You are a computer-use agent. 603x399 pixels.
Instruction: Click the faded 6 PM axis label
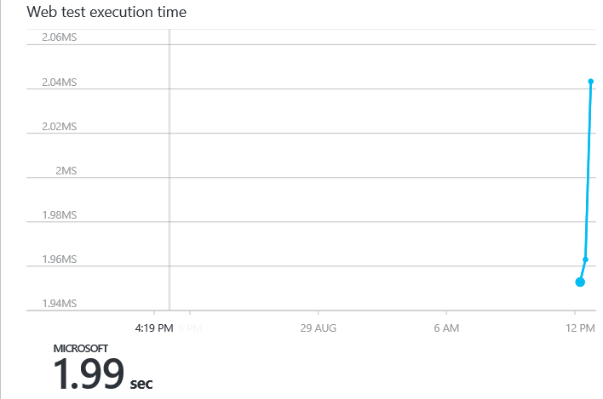[x=191, y=328]
